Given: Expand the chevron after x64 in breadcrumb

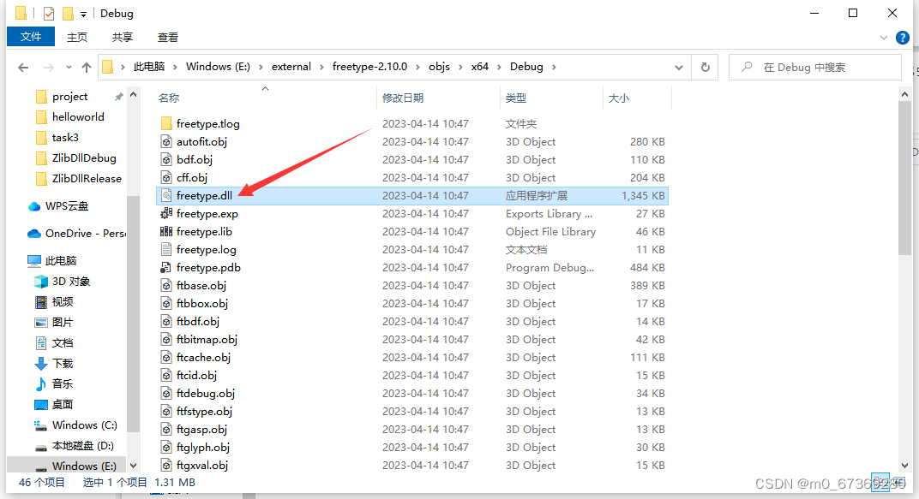Looking at the screenshot, I should click(499, 68).
